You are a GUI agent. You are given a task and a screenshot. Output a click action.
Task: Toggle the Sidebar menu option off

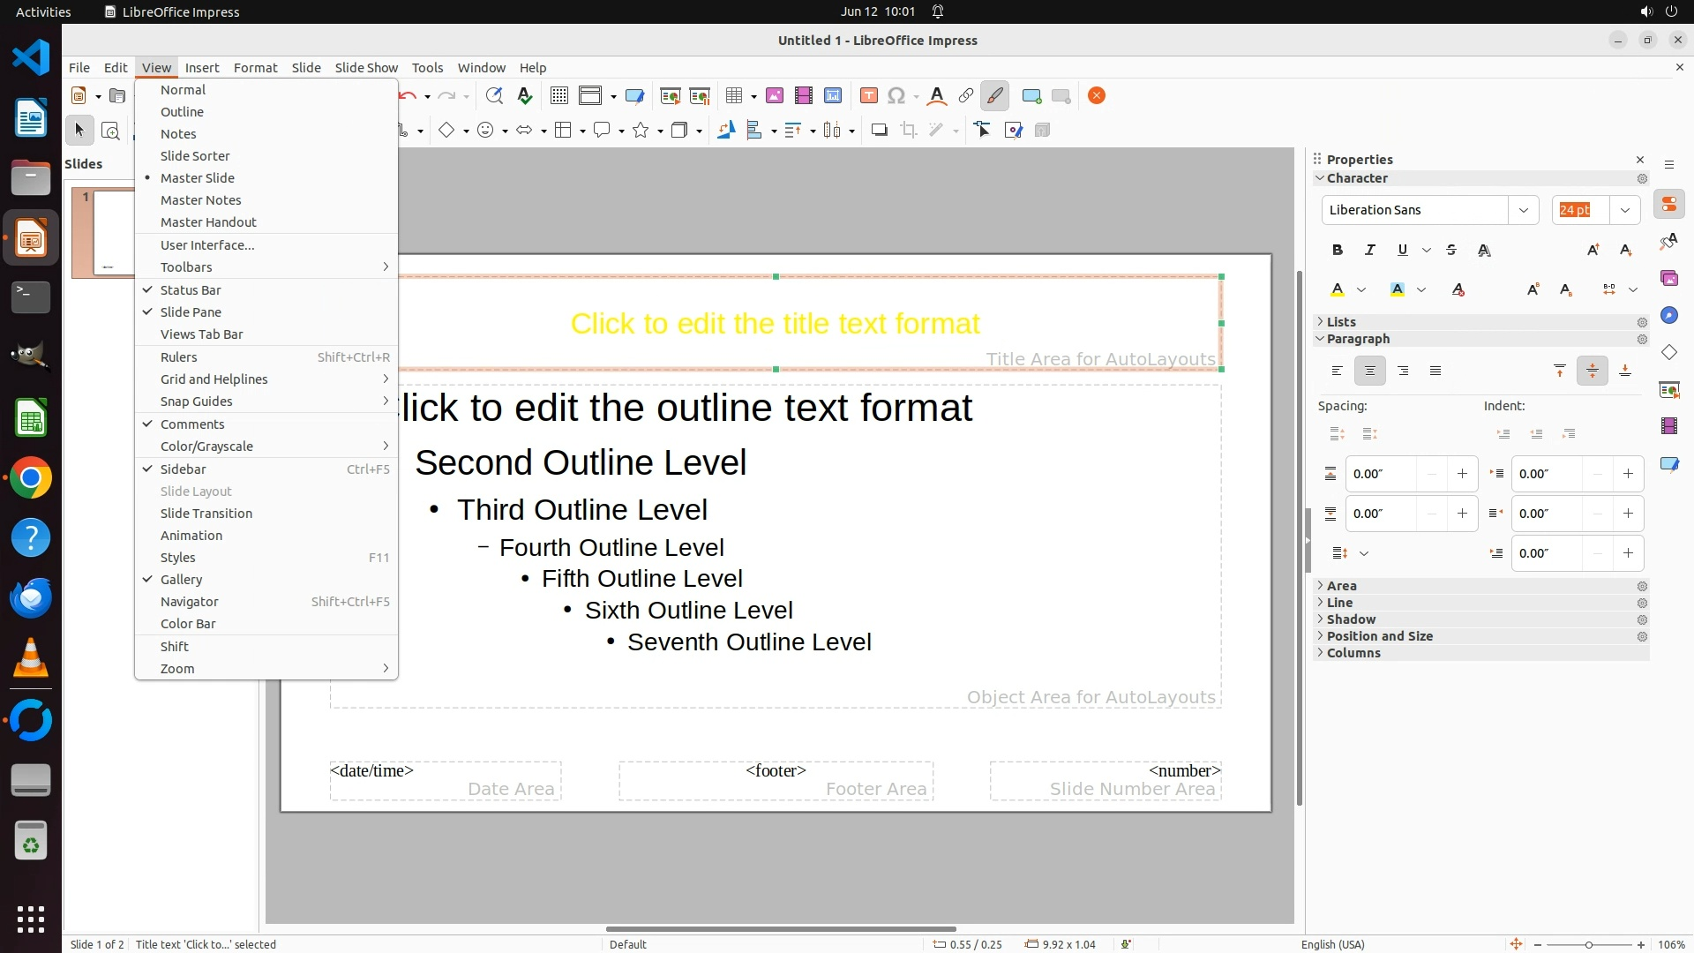184,469
